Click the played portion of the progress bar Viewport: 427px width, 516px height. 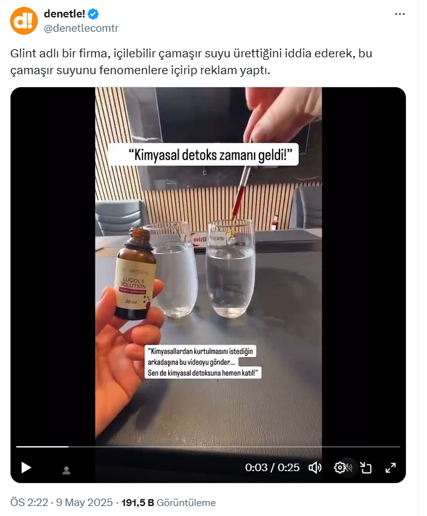pos(42,447)
